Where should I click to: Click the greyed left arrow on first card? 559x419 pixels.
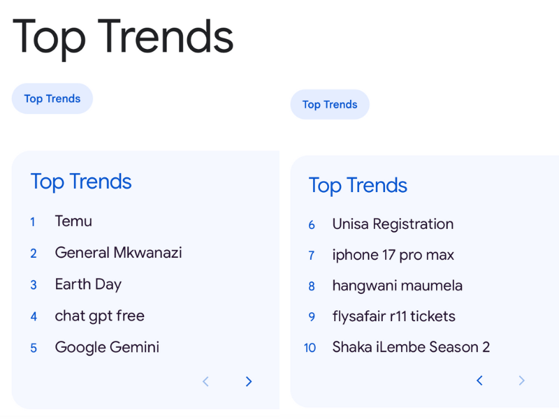click(205, 381)
